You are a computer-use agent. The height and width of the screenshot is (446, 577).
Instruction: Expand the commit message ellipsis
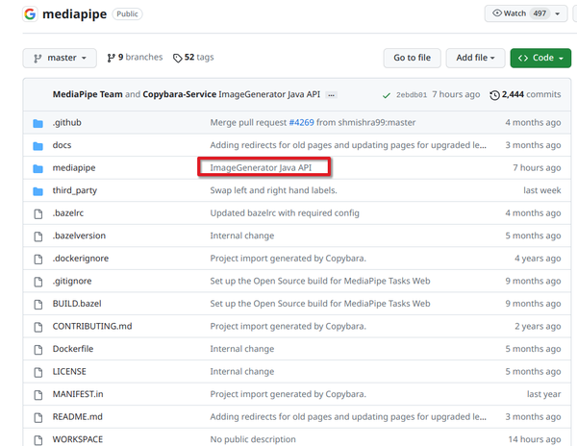[x=331, y=95]
